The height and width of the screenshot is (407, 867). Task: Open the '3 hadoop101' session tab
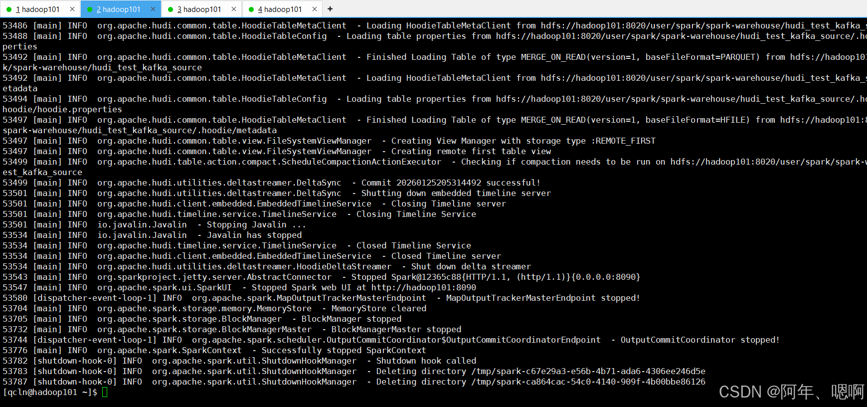point(199,9)
